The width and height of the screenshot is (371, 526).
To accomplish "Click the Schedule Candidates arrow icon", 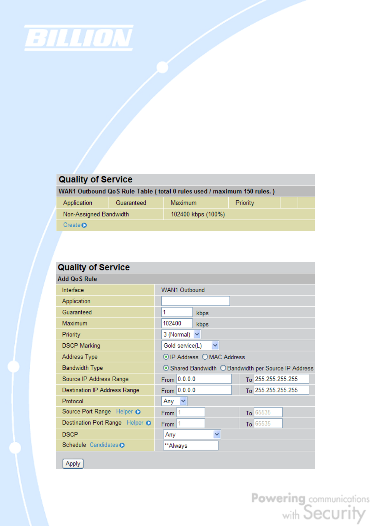I will (x=122, y=445).
